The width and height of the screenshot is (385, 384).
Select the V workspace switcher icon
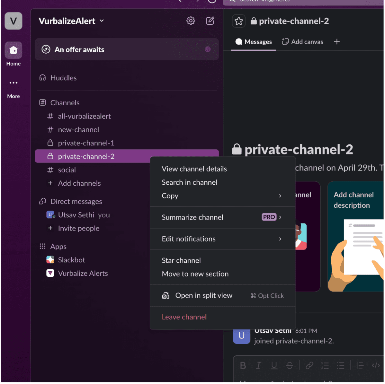[x=13, y=21]
